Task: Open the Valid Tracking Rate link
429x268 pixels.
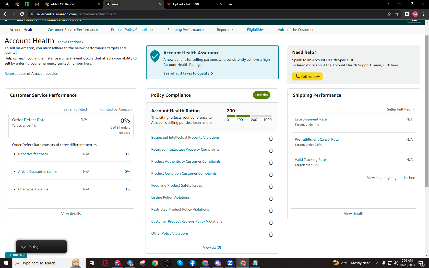Action: (310, 160)
